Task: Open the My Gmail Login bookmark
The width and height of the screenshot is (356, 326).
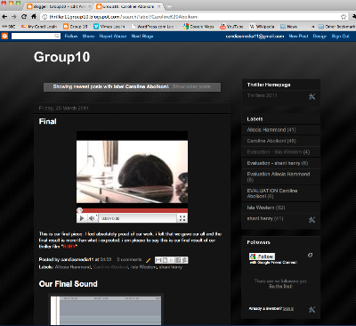Action: (39, 27)
